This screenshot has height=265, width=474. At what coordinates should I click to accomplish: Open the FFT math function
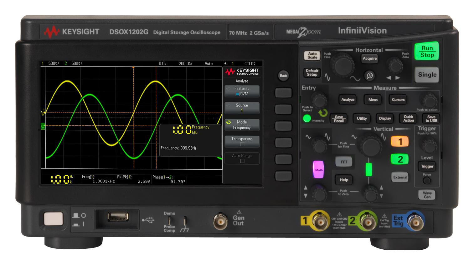(344, 162)
